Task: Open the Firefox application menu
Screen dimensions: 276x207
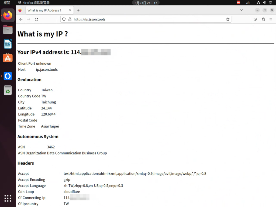Action: (x=271, y=19)
